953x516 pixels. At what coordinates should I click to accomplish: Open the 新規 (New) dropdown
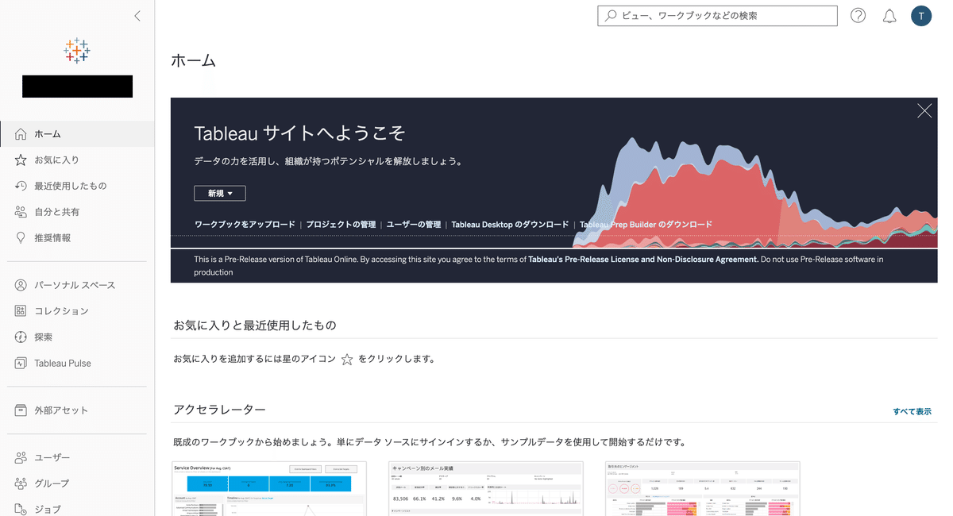coord(220,193)
